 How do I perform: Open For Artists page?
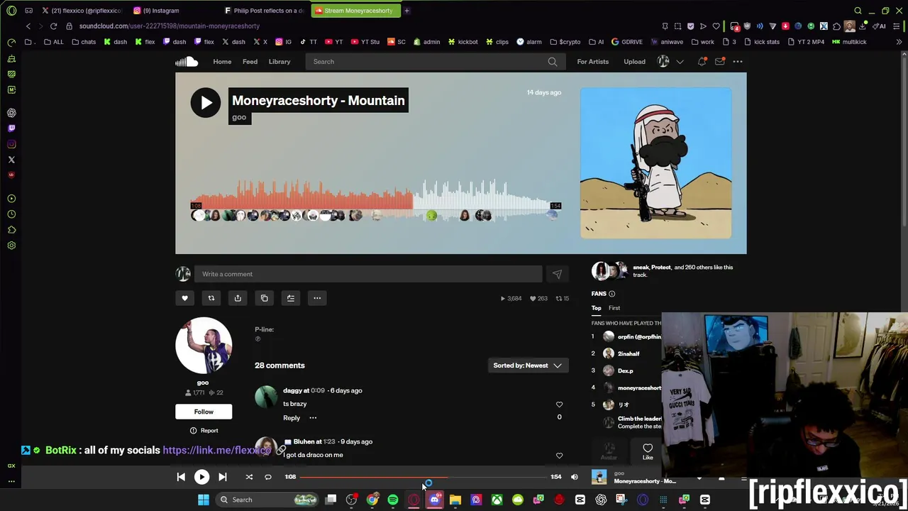point(592,62)
